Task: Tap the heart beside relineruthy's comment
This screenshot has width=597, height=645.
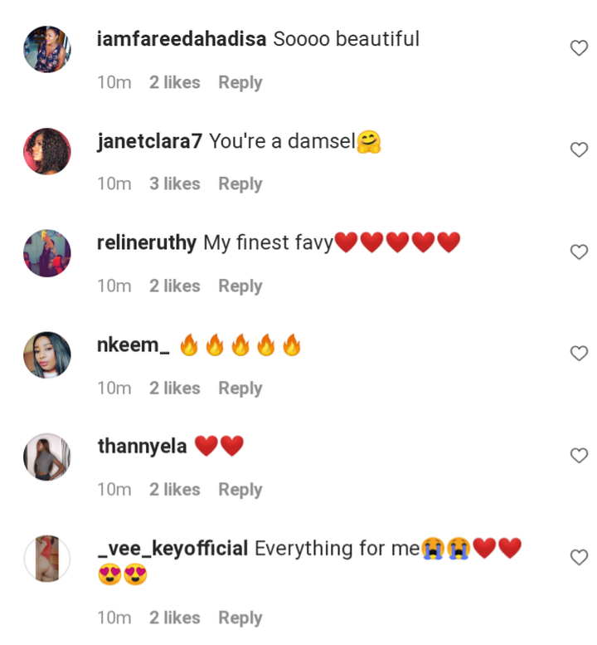Action: click(x=579, y=252)
